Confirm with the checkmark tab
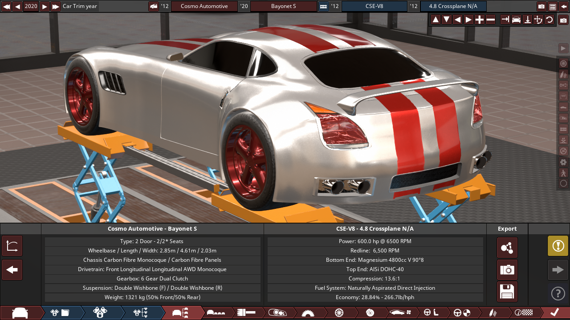 555,312
